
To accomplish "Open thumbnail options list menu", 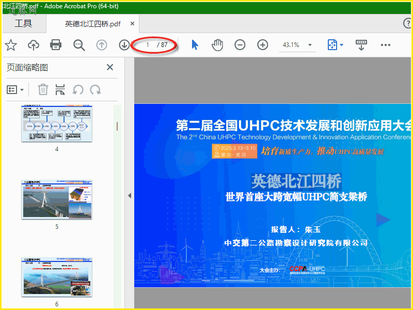I will click(15, 90).
